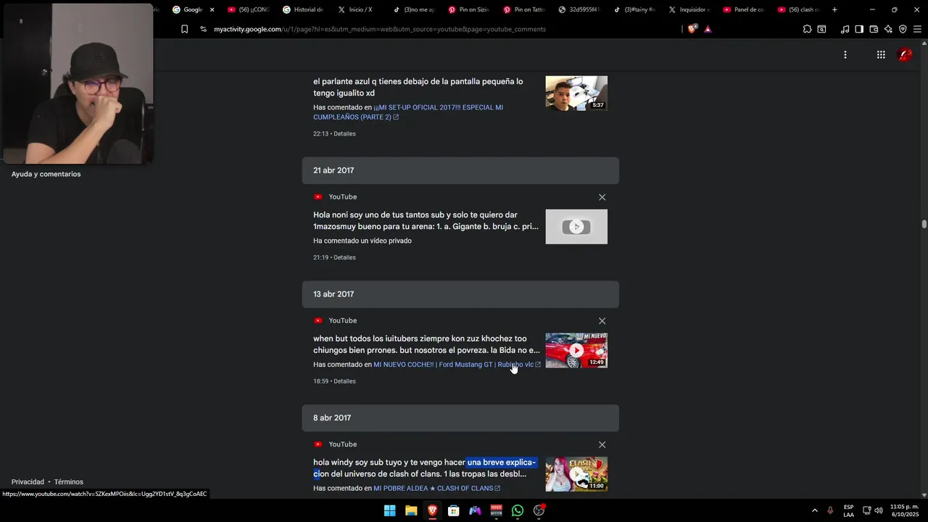
Task: Click the microphone icon in system tray
Action: pos(830,510)
